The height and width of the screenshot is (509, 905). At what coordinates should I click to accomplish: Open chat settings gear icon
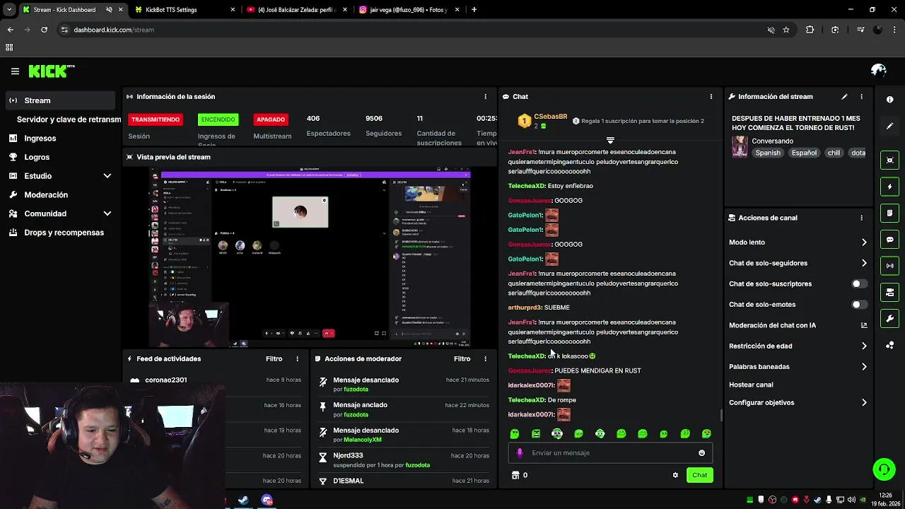(675, 475)
